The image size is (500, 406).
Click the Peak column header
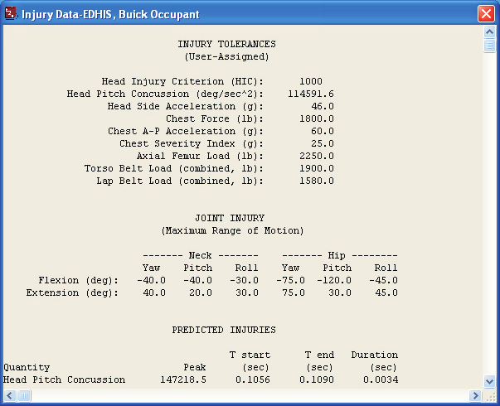pos(195,367)
